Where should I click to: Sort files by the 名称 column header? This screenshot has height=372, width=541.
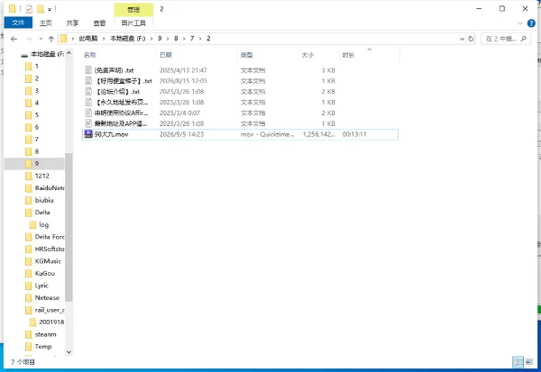tap(90, 55)
